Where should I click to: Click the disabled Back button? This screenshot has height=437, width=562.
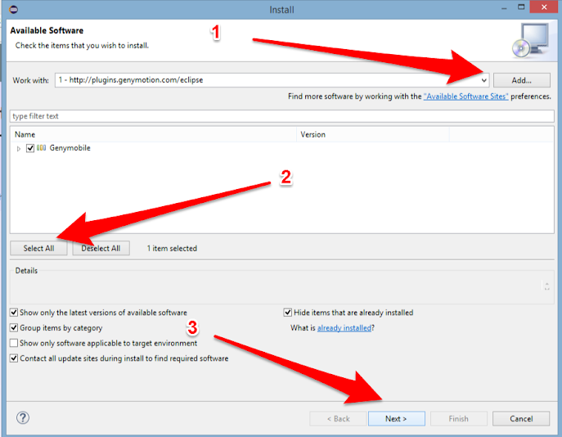pos(339,419)
